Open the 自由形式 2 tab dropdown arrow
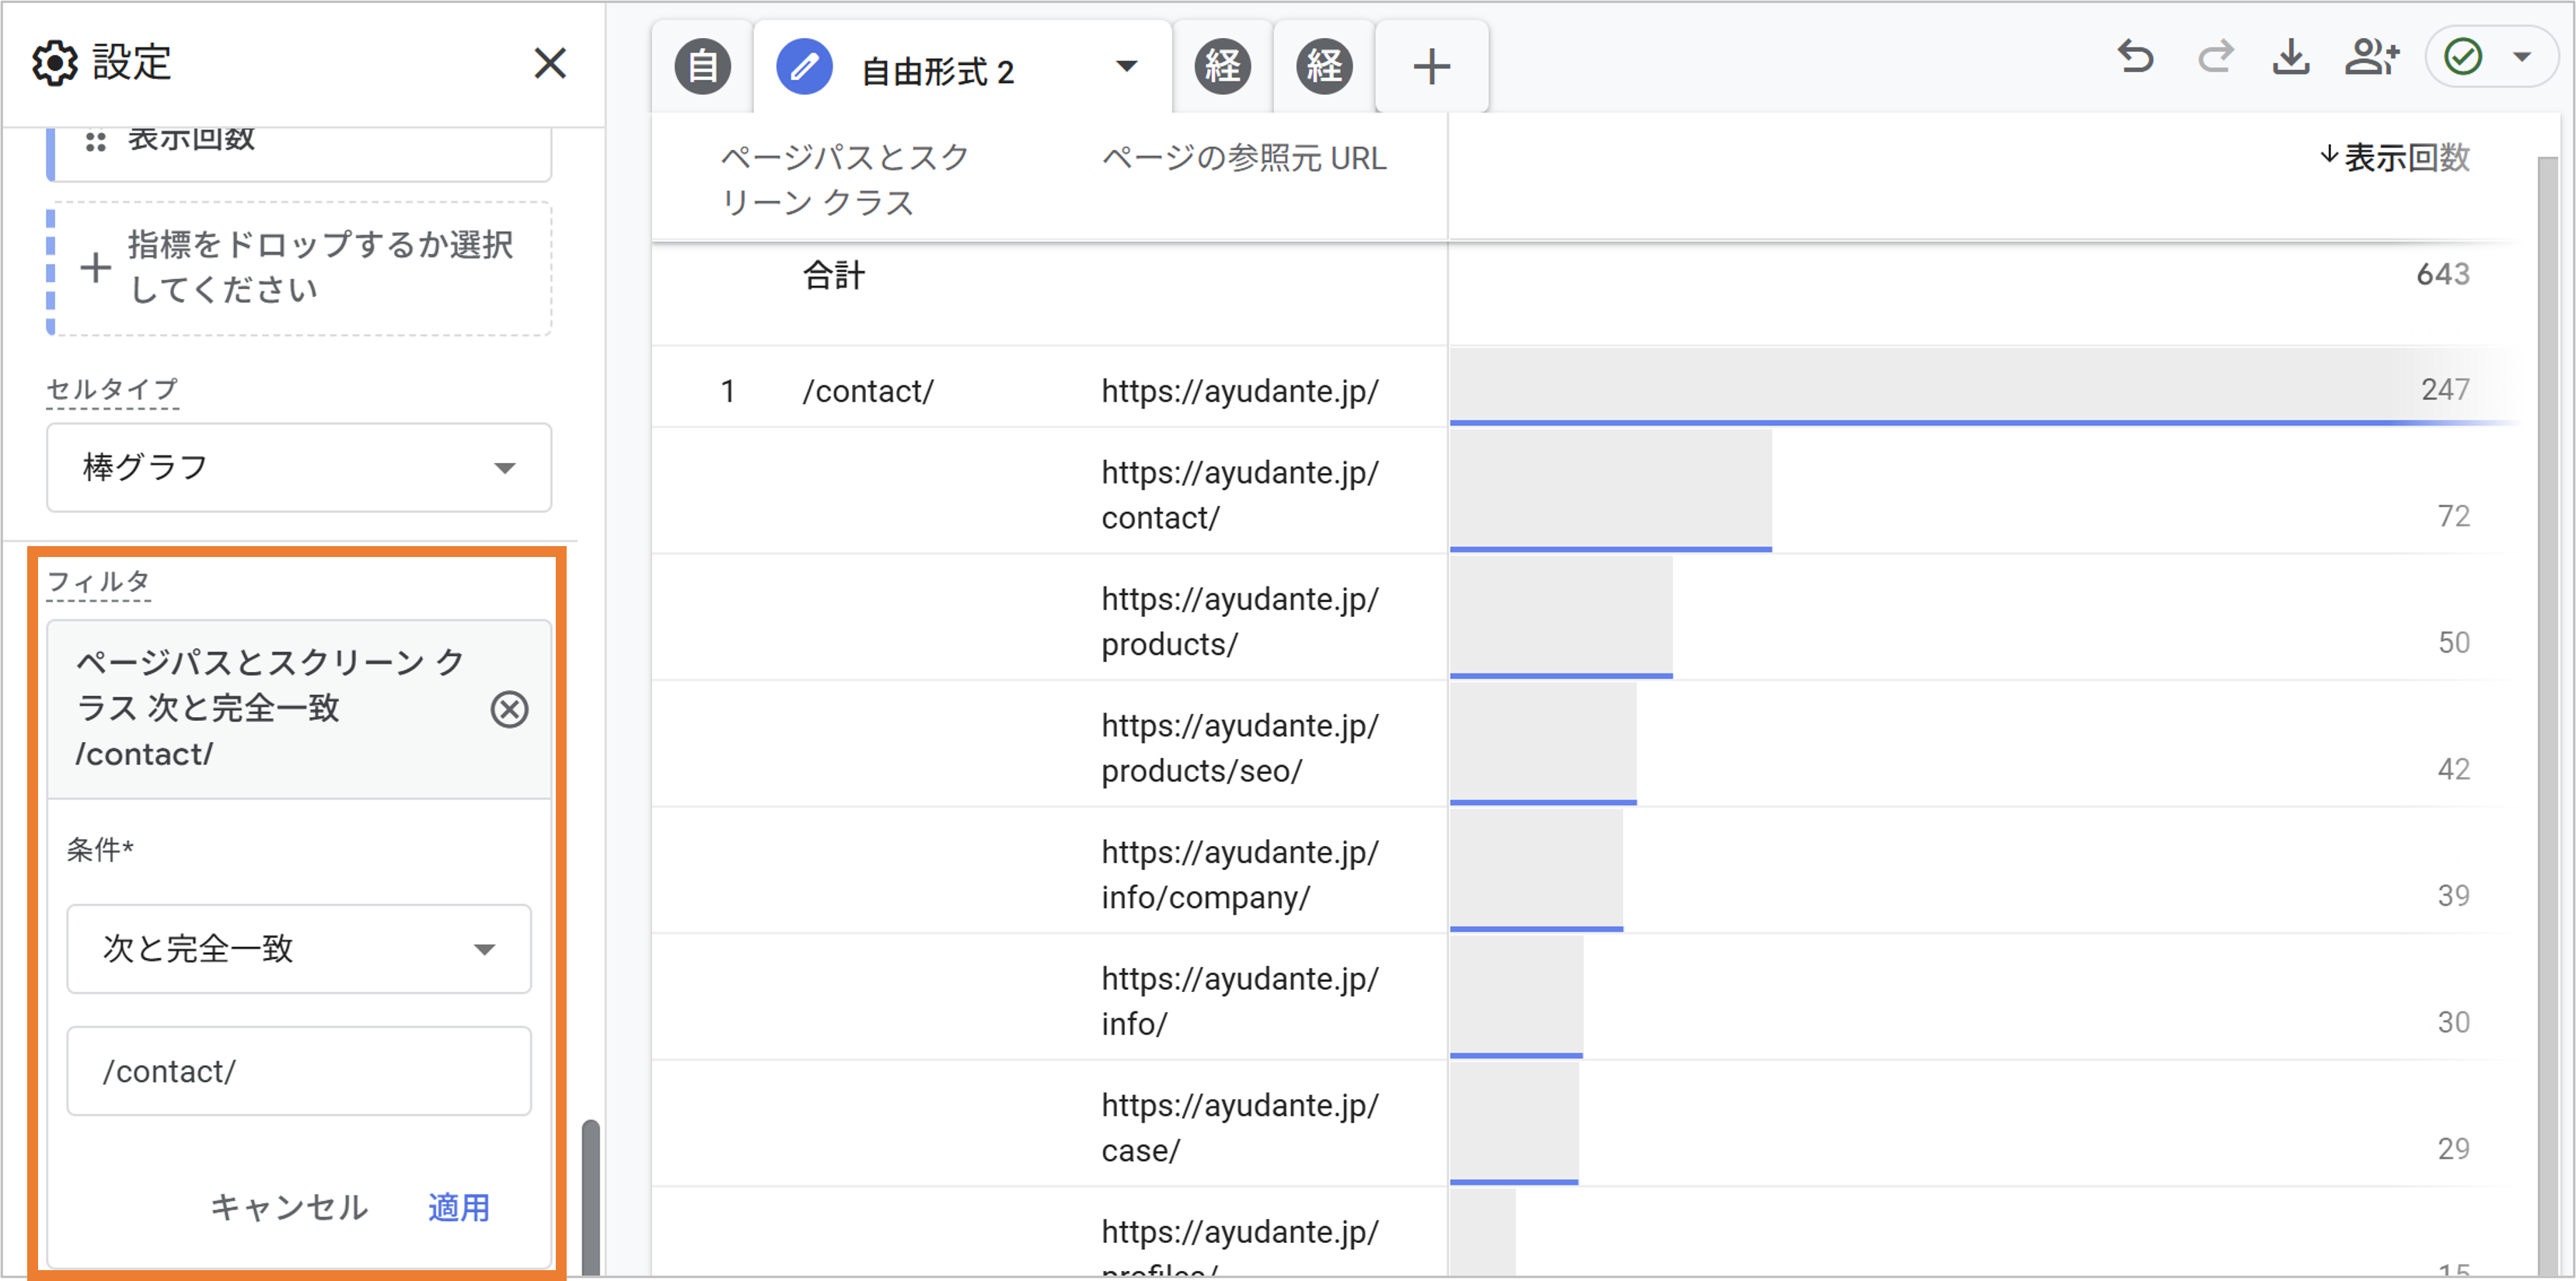The width and height of the screenshot is (2576, 1281). 1126,67
